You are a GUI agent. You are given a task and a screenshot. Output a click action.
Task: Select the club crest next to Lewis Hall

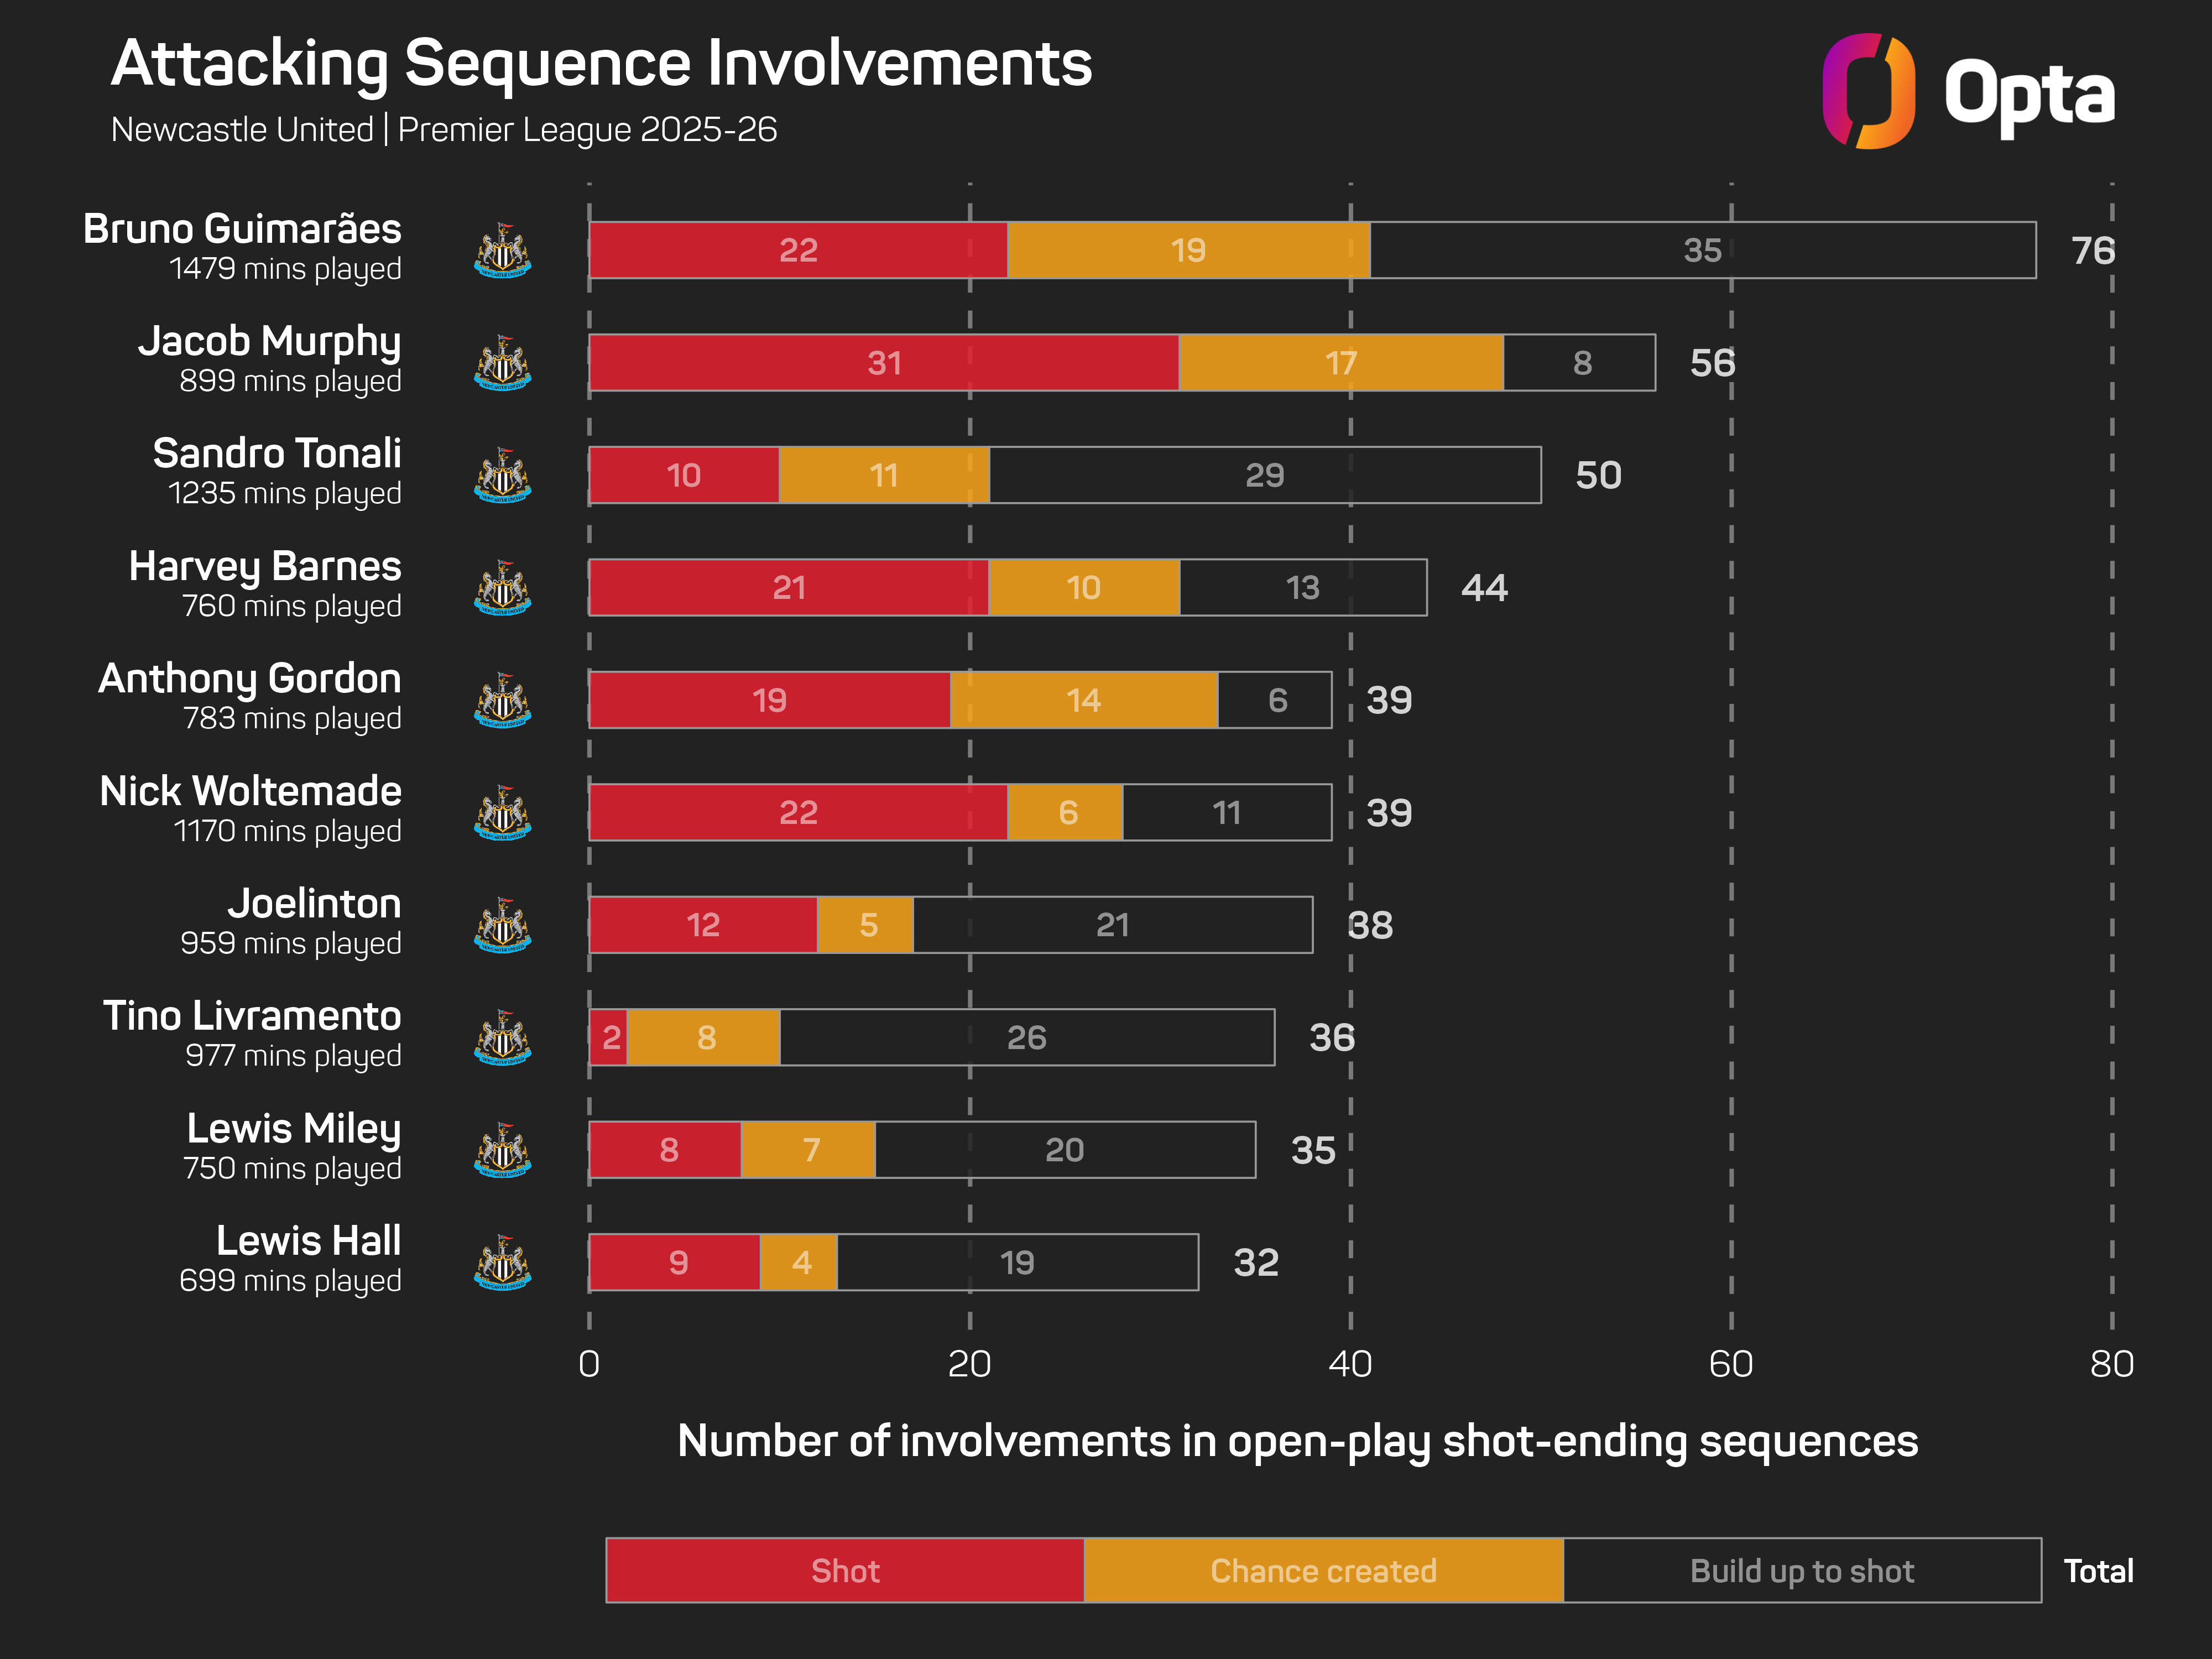pyautogui.click(x=503, y=1263)
